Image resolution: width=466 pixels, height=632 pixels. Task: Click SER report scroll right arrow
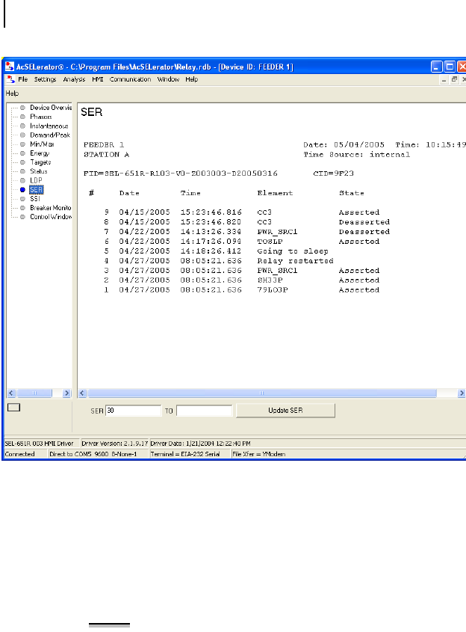click(x=462, y=393)
